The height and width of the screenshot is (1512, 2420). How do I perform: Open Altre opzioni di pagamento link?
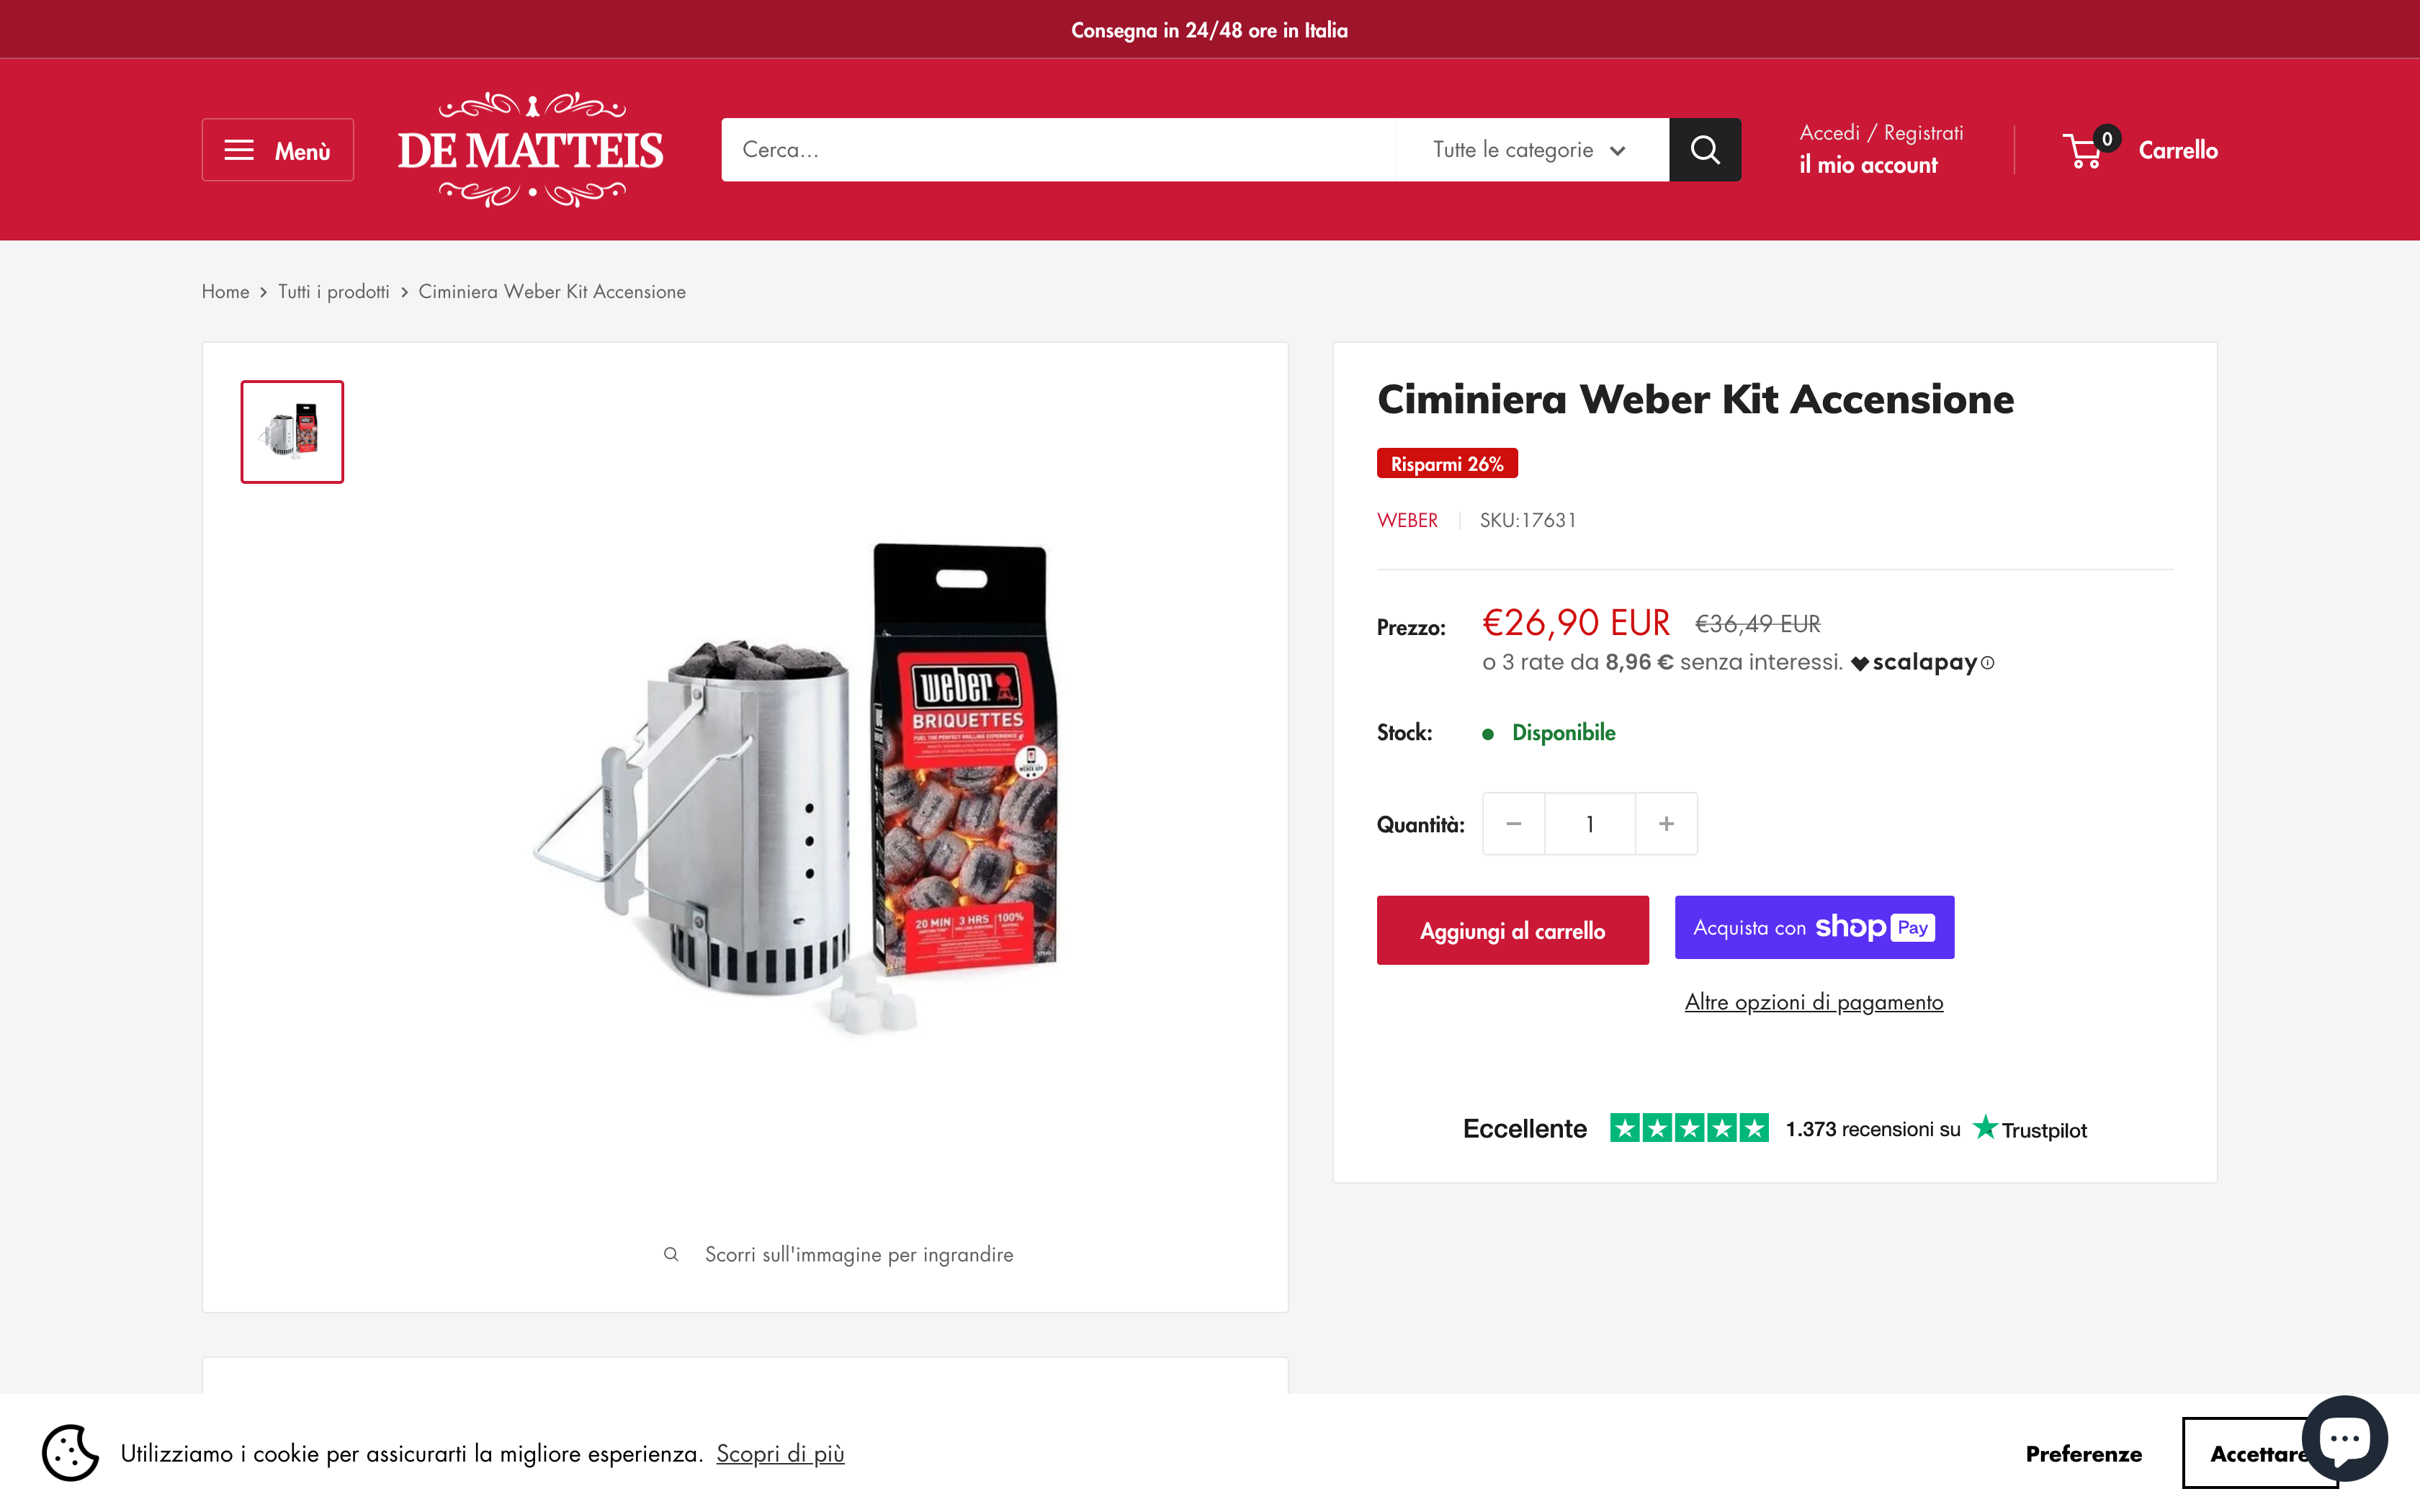click(1814, 1002)
